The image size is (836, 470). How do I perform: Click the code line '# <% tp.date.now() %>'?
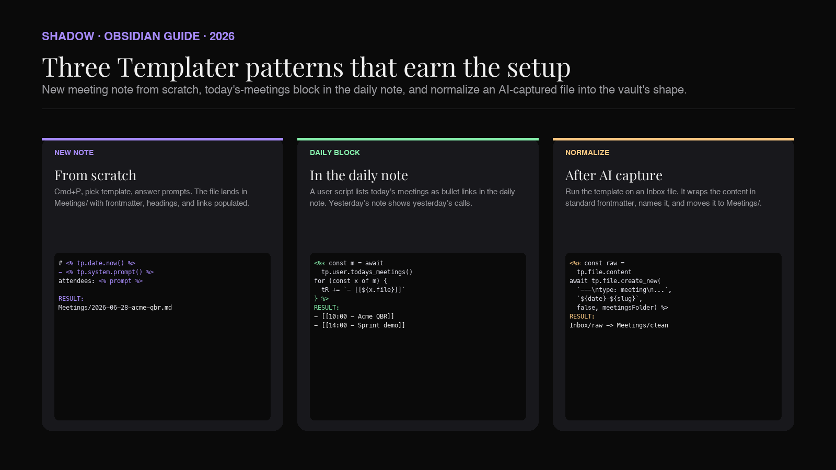coord(97,263)
